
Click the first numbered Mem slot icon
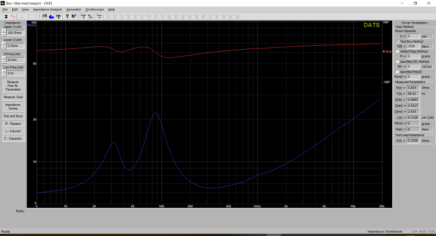(108, 17)
